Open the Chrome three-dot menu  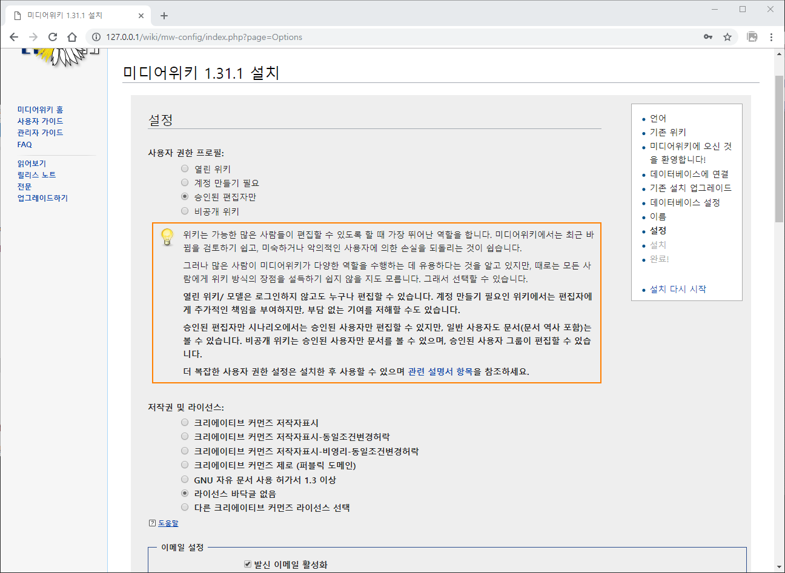tap(771, 37)
